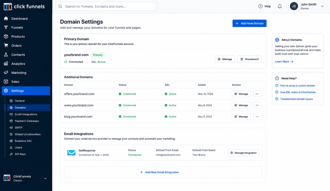Open Products in the sidebar

tap(26, 37)
